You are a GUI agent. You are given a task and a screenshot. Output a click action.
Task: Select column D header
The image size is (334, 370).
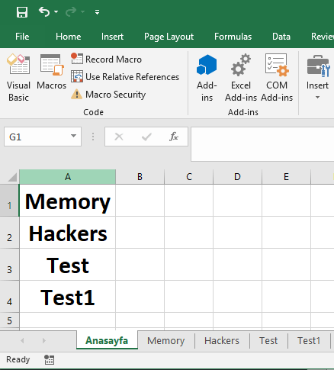coord(237,177)
